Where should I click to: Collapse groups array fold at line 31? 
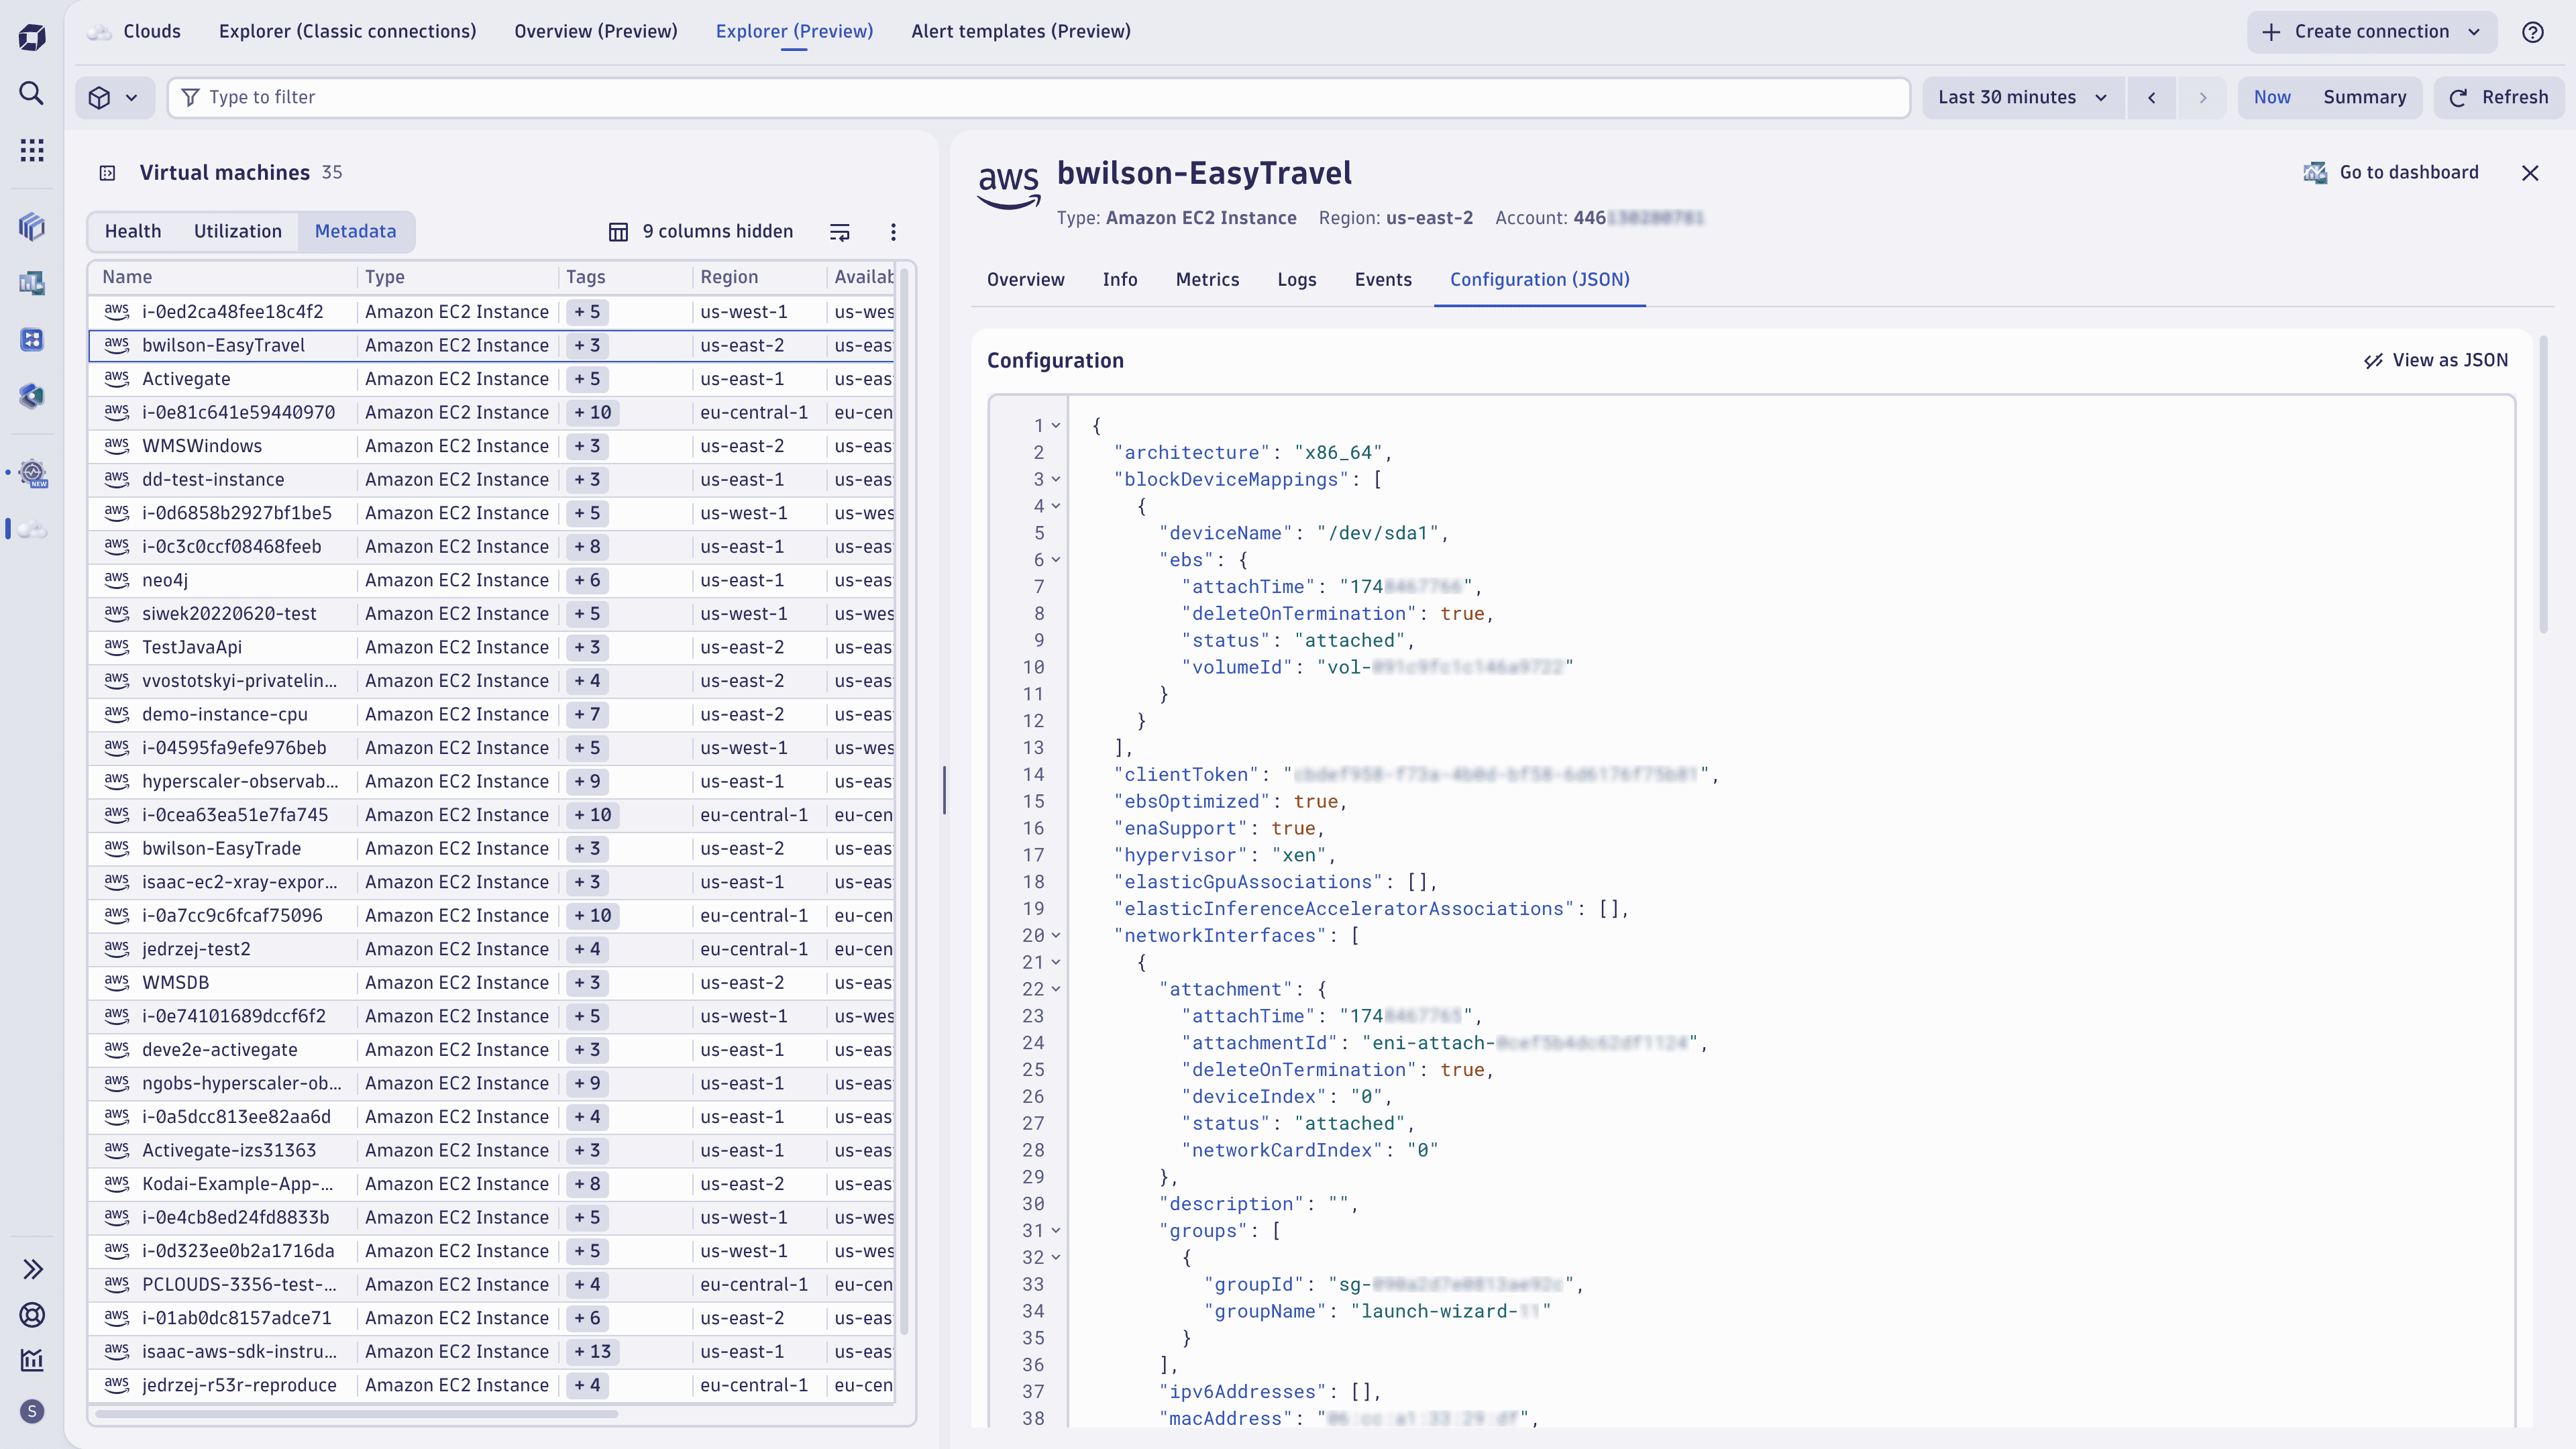tap(1055, 1231)
